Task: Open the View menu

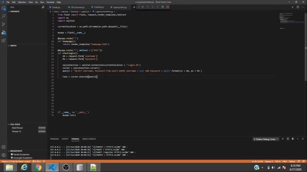Action: pos(31,2)
